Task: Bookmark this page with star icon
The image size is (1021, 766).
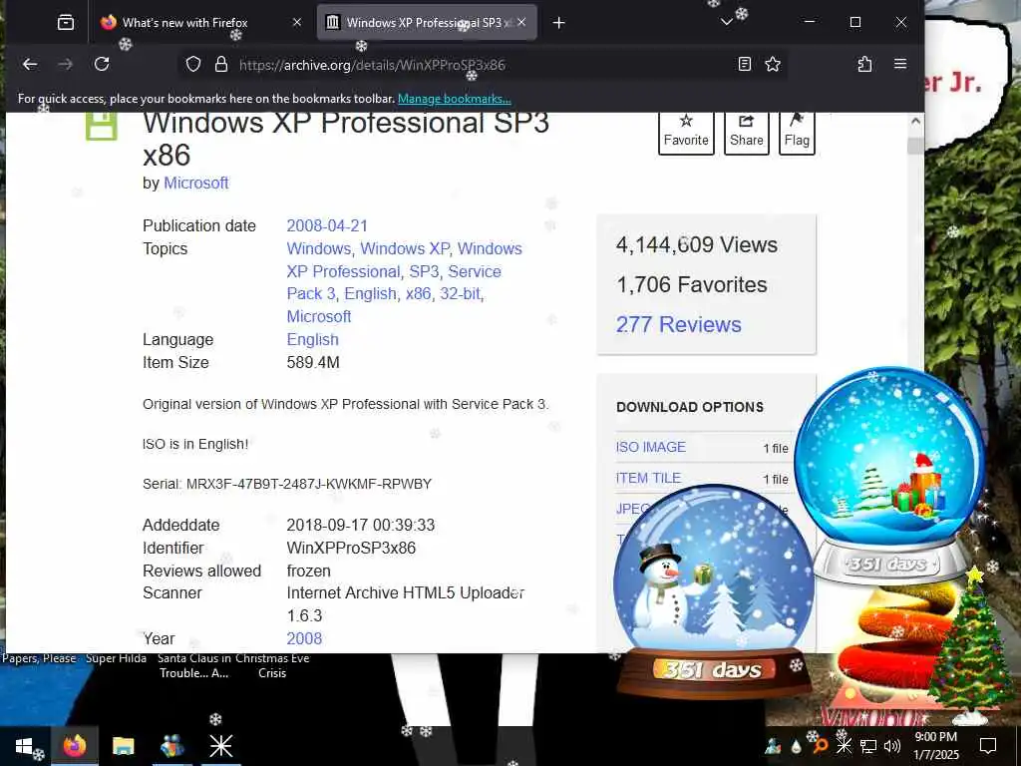Action: [x=773, y=64]
